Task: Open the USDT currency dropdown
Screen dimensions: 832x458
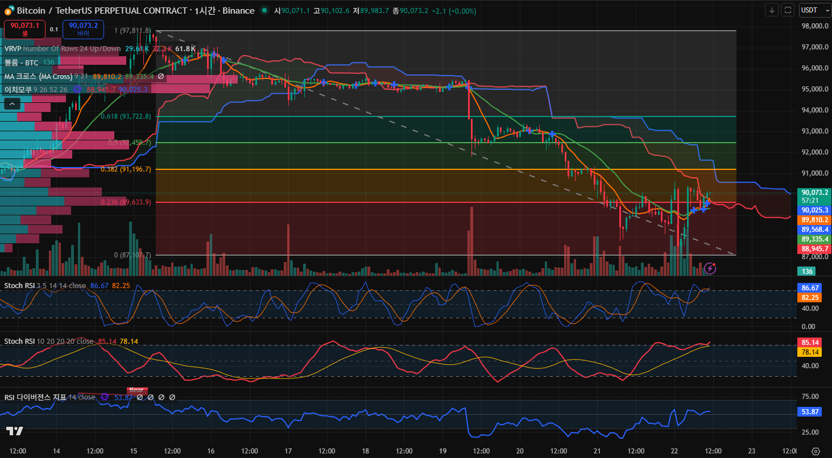Action: (812, 10)
